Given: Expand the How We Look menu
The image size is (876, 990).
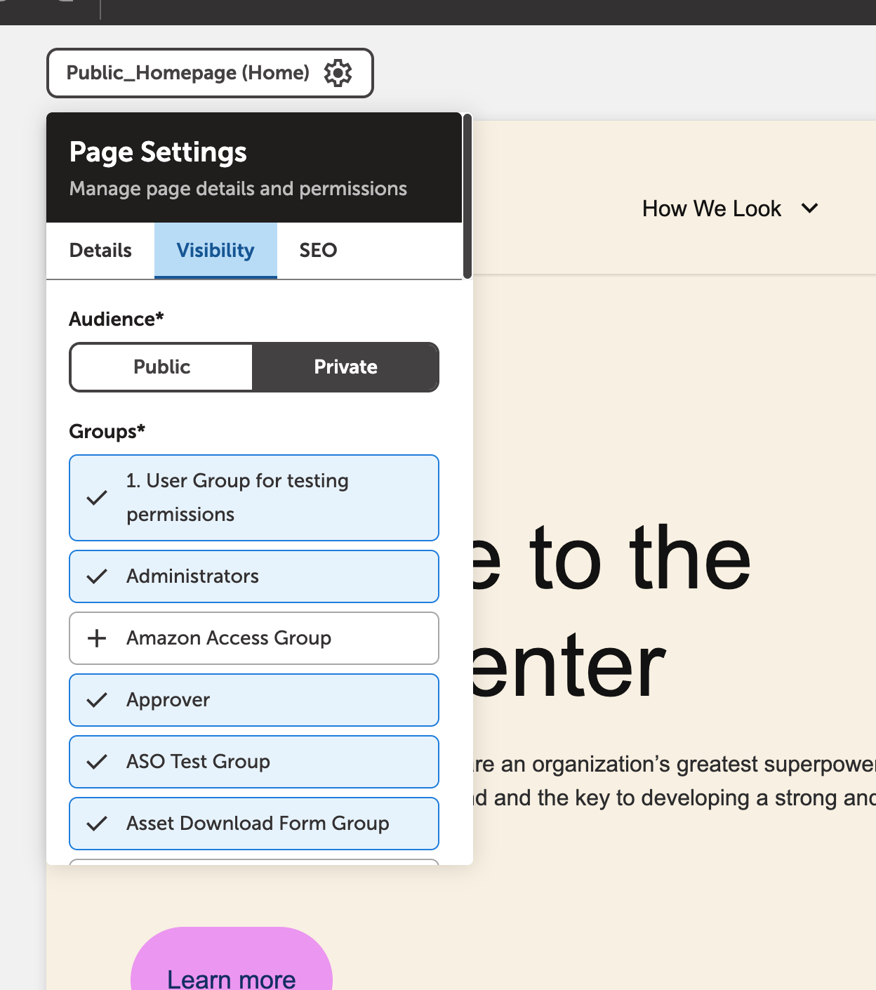Looking at the screenshot, I should (730, 209).
